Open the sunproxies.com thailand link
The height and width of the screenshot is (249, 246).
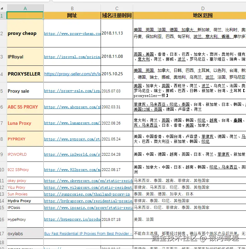click(87, 194)
